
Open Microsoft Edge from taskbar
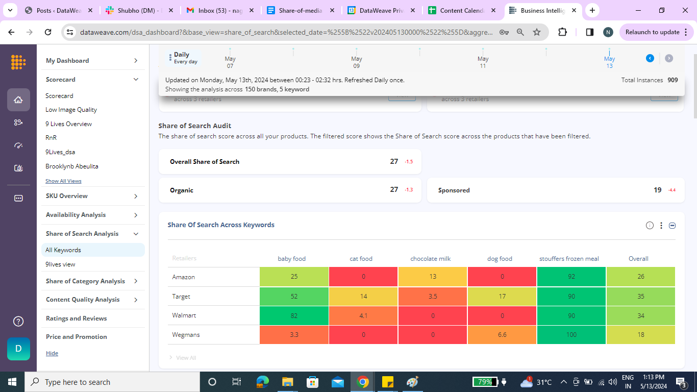(x=263, y=382)
